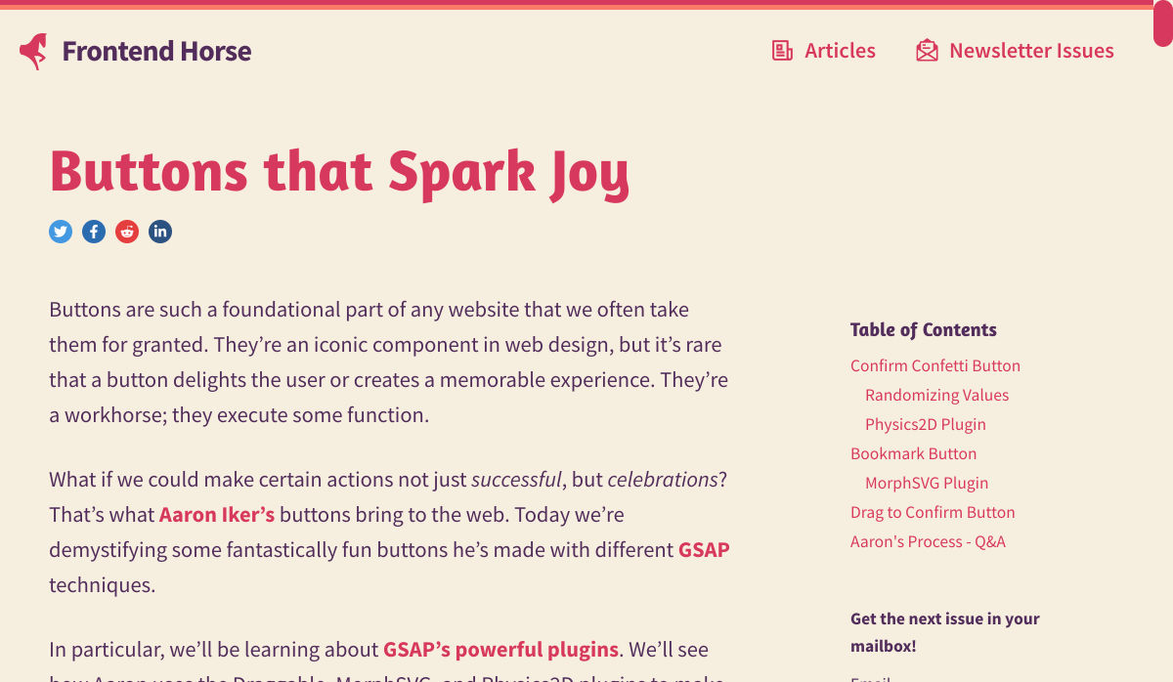Viewport: 1173px width, 682px height.
Task: Share the article on Twitter
Action: coord(61,232)
